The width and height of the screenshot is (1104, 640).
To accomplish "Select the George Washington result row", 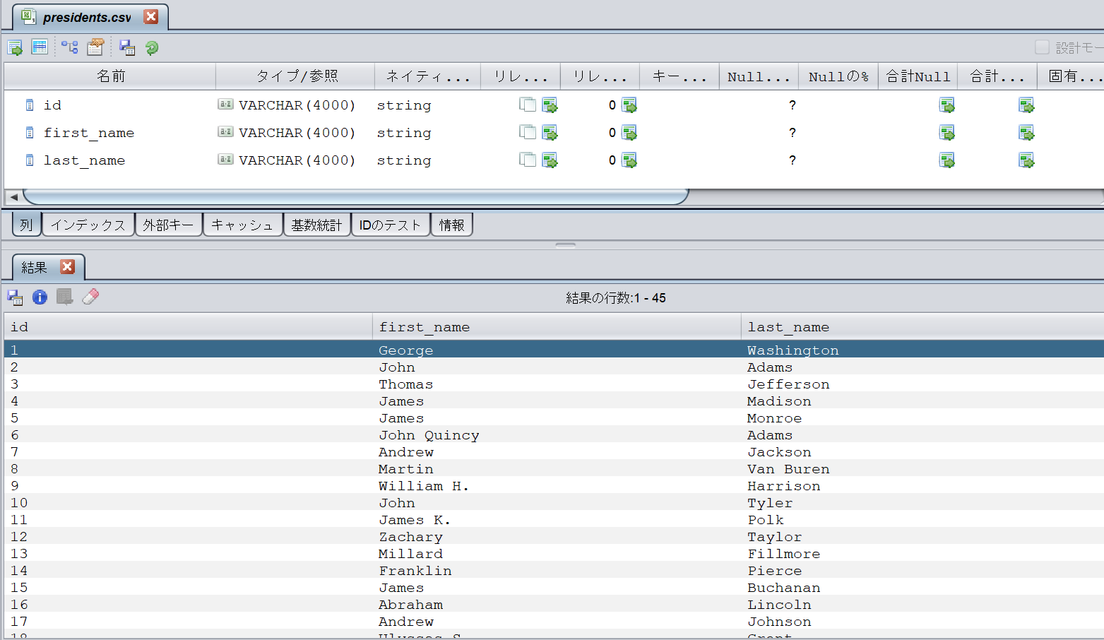I will pyautogui.click(x=554, y=350).
